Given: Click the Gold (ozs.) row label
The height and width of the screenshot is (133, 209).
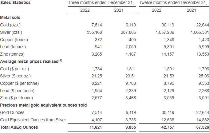Looking at the screenshot, I should (x=11, y=25).
